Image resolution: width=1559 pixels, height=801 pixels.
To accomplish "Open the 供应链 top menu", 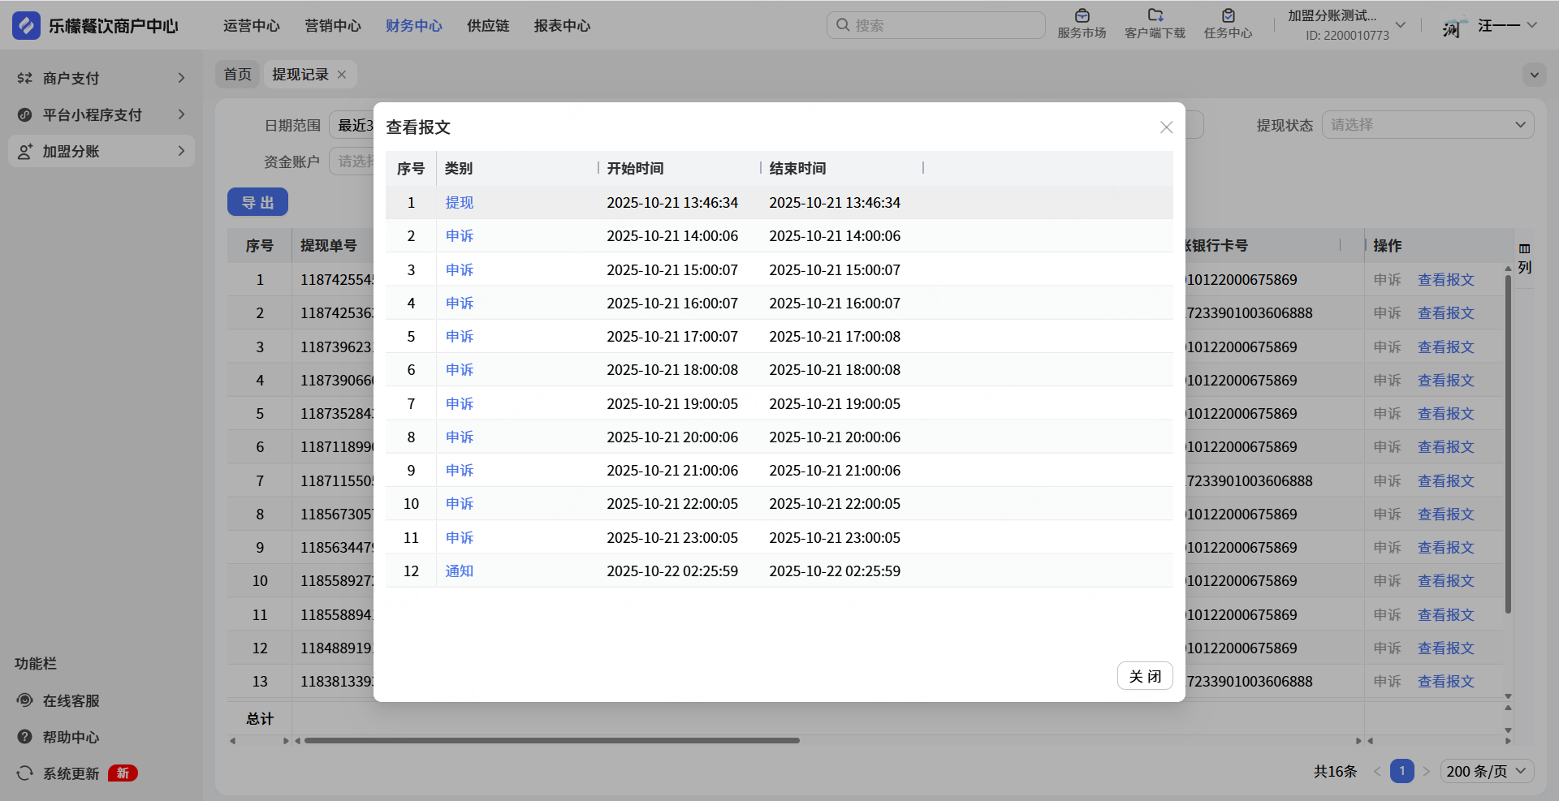I will pos(488,26).
